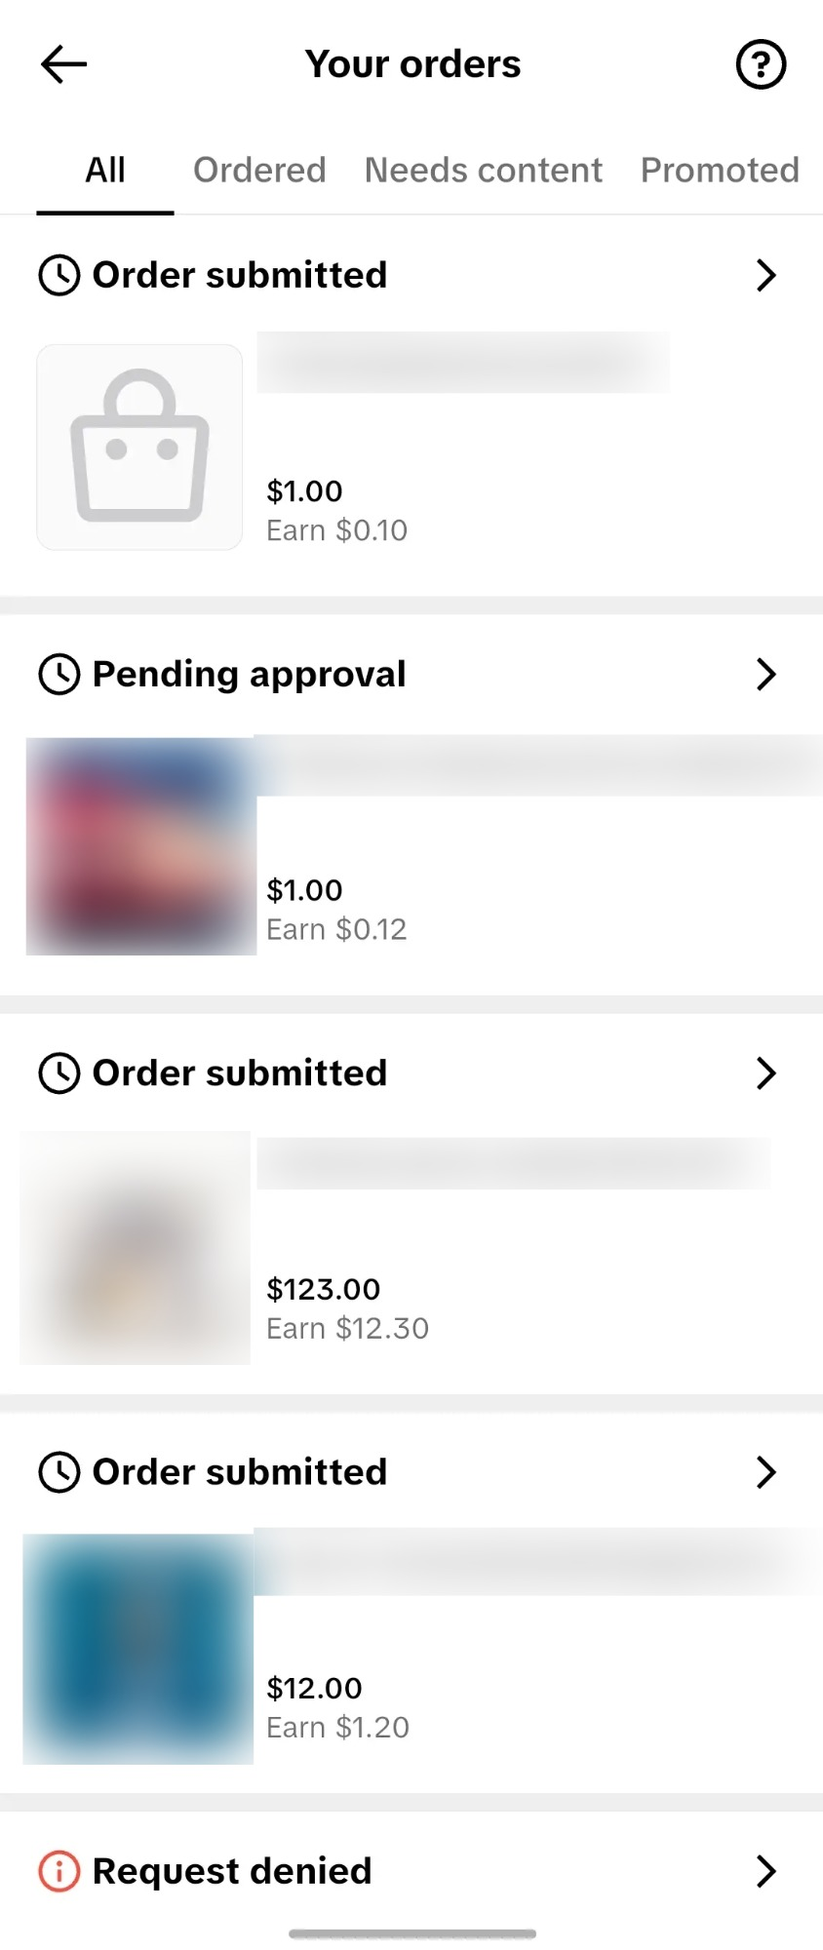Image resolution: width=823 pixels, height=1950 pixels.
Task: Click the shopping bag placeholder image
Action: (x=139, y=447)
